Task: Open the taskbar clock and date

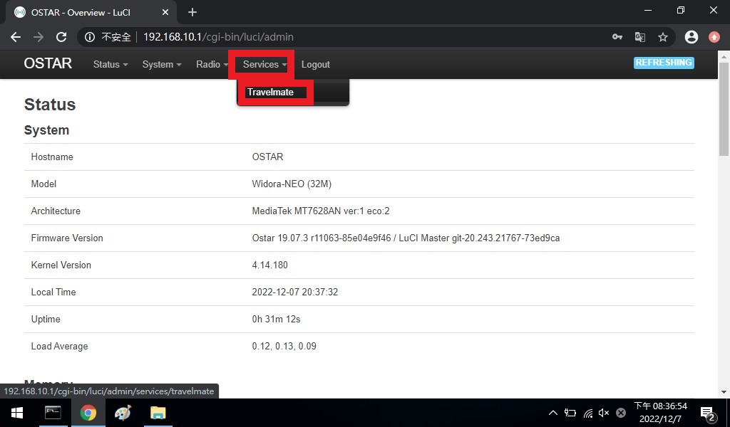Action: pyautogui.click(x=660, y=413)
